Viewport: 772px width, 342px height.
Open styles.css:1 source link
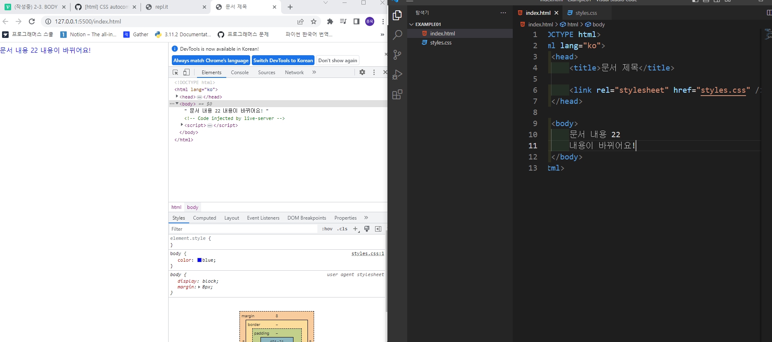tap(368, 254)
